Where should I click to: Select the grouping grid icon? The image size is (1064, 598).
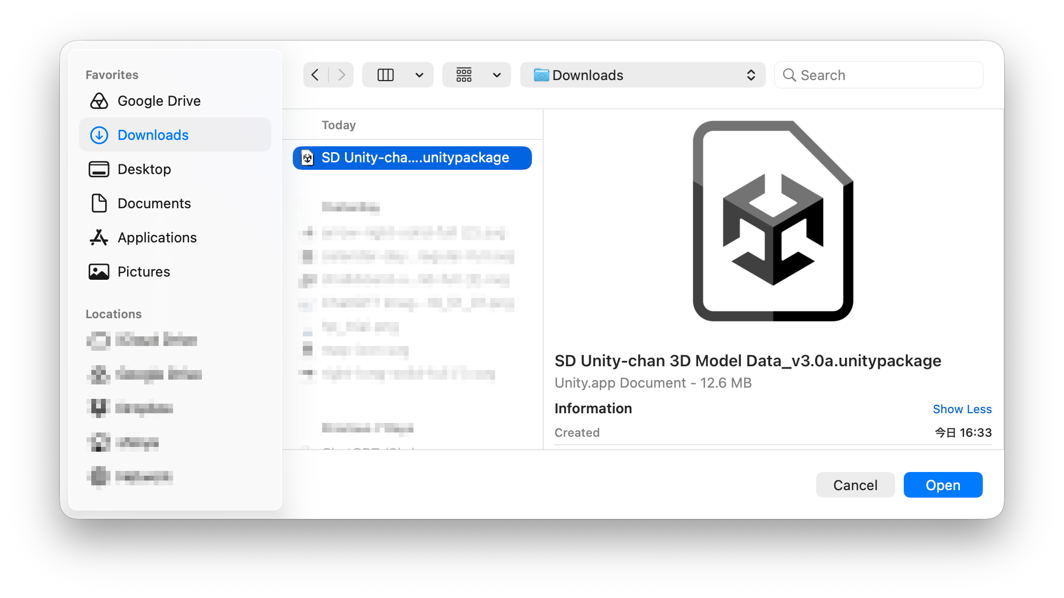click(x=464, y=75)
